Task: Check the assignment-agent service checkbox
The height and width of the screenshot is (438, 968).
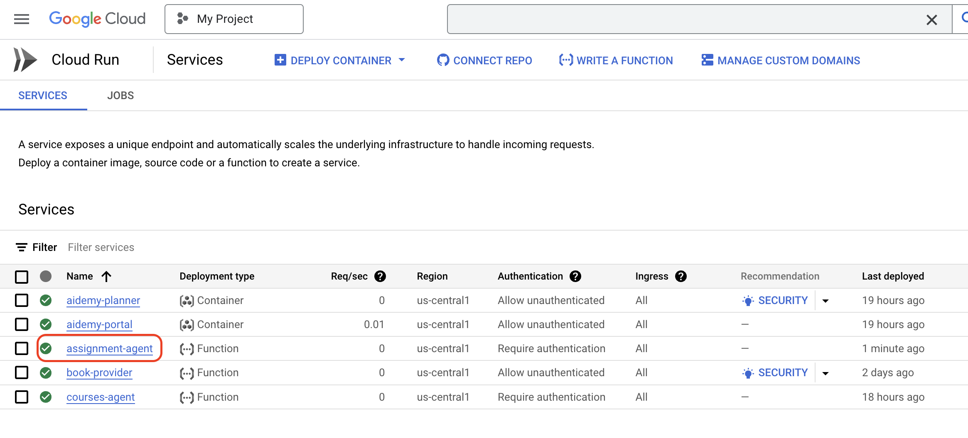Action: [x=22, y=348]
